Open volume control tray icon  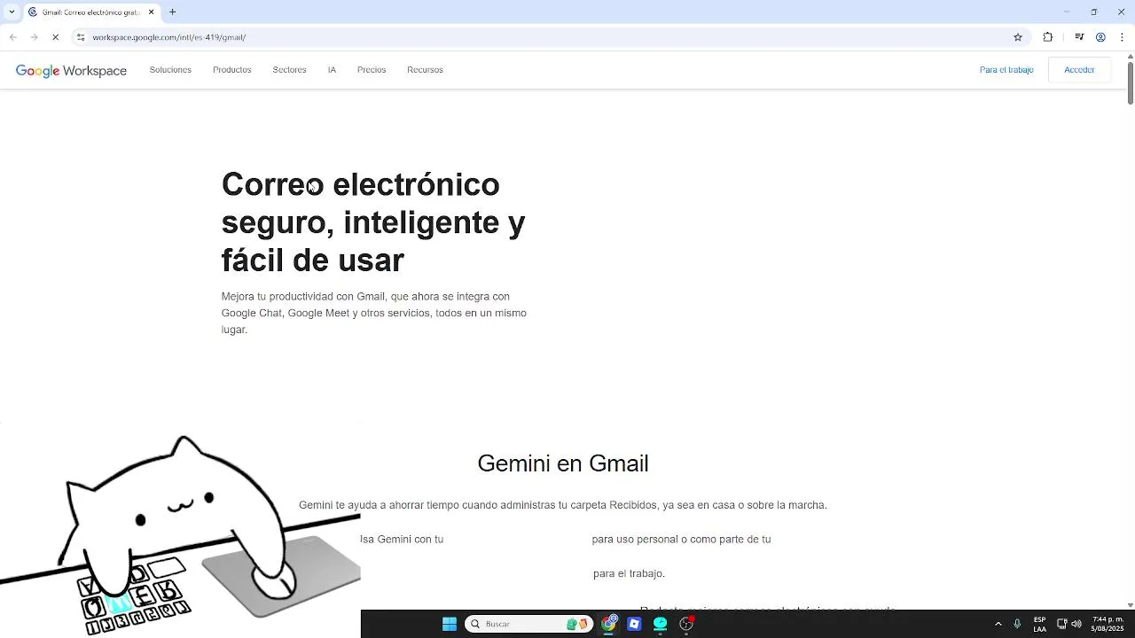(1076, 624)
